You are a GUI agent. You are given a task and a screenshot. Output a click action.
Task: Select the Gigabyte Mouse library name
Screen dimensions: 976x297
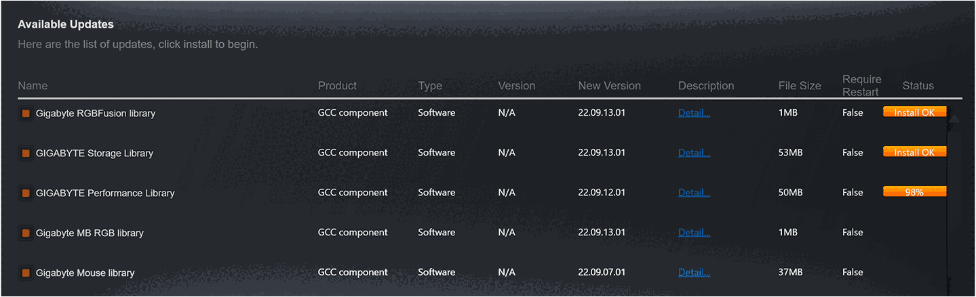(x=85, y=273)
